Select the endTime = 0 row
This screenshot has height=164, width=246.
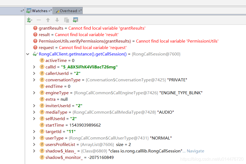(58, 86)
